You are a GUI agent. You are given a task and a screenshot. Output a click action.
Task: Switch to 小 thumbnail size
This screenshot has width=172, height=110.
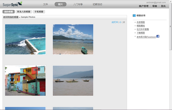pos(120,22)
